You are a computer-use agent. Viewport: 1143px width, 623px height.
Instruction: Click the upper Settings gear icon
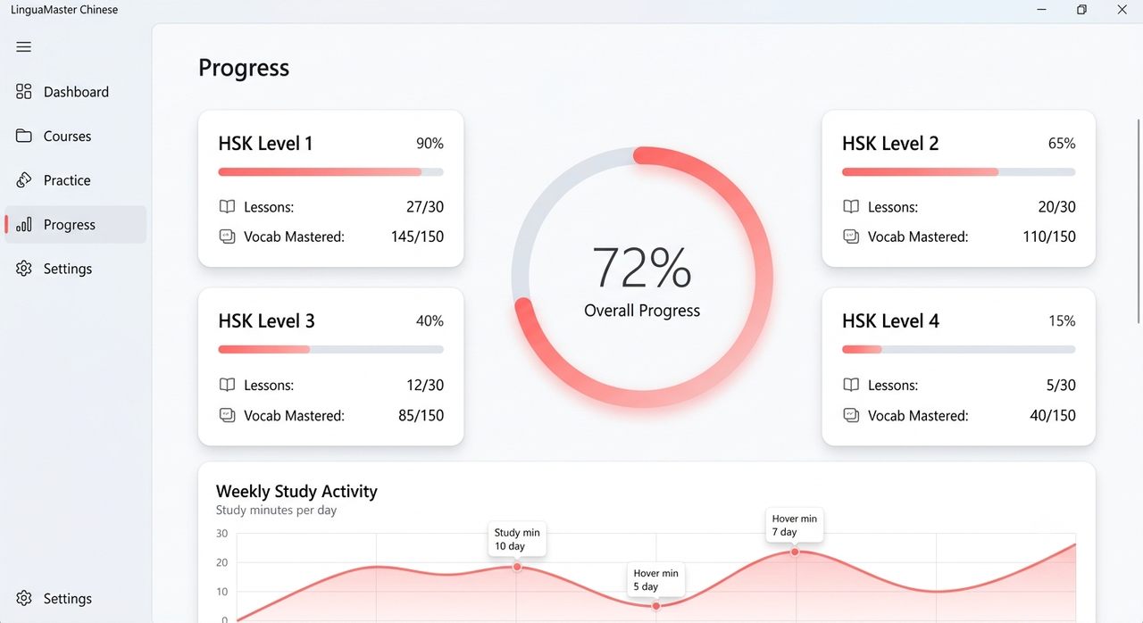pos(24,269)
